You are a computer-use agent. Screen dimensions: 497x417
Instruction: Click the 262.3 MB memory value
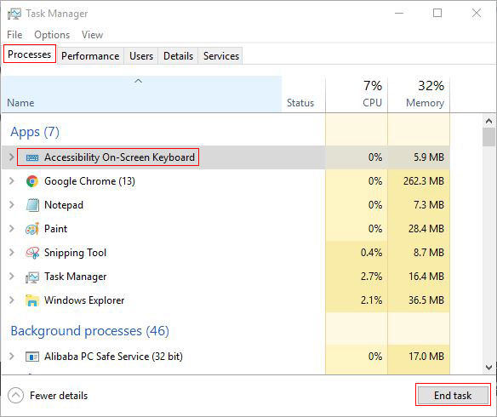(424, 181)
